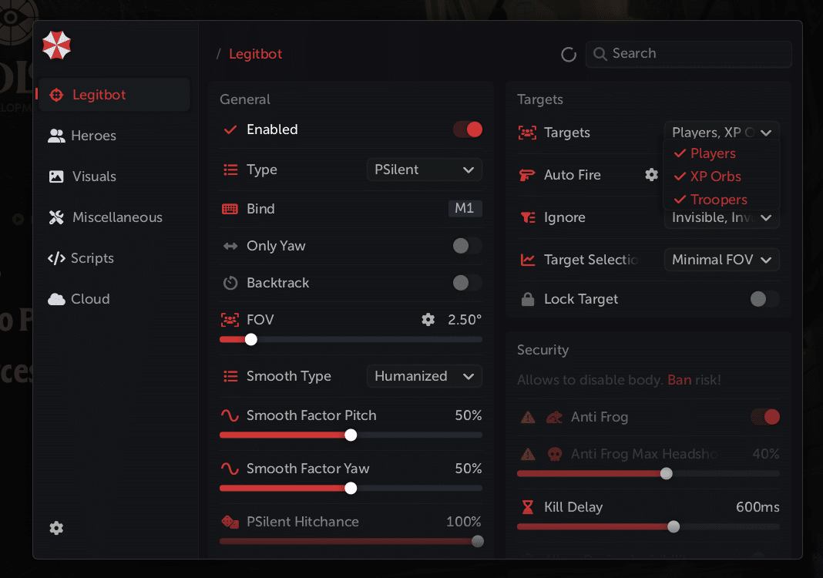This screenshot has width=823, height=578.
Task: Open the FOV gear settings
Action: (428, 319)
